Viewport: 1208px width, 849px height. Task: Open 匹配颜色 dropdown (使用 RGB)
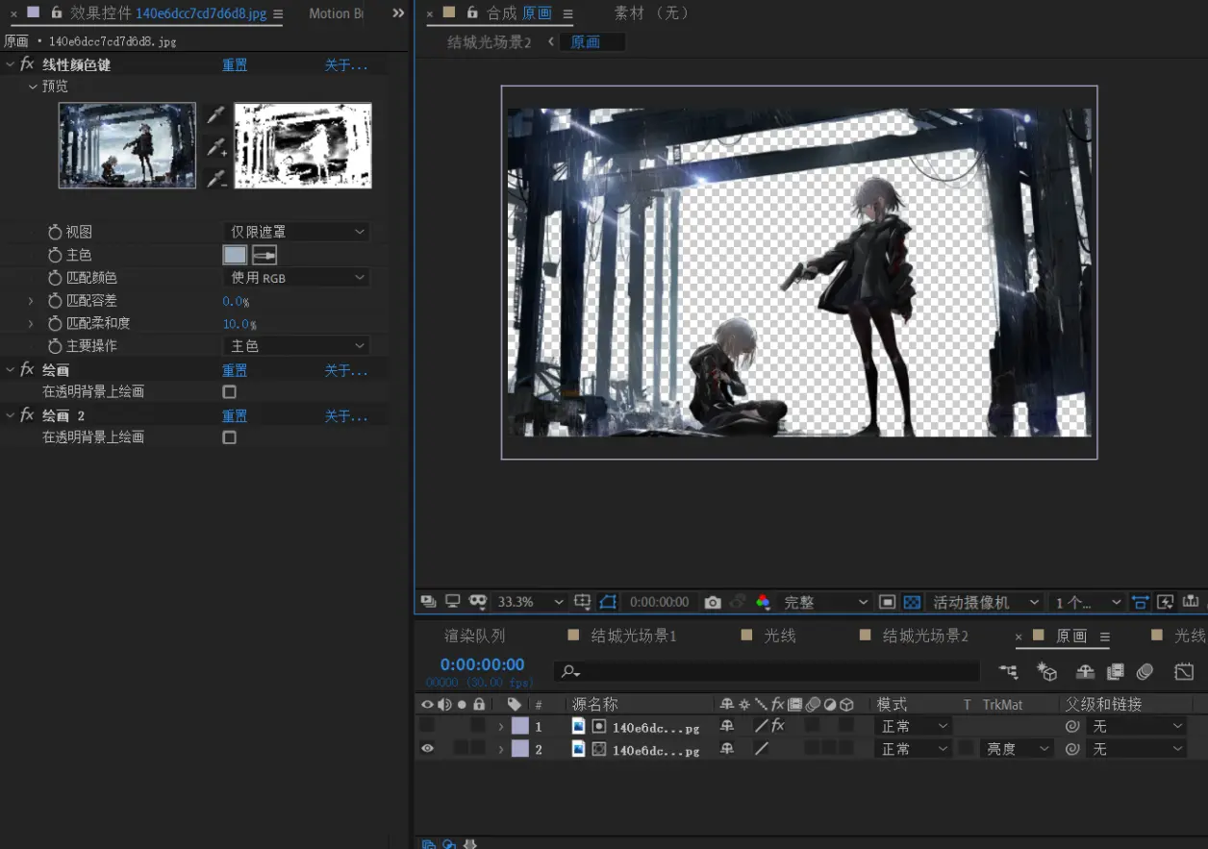point(296,278)
